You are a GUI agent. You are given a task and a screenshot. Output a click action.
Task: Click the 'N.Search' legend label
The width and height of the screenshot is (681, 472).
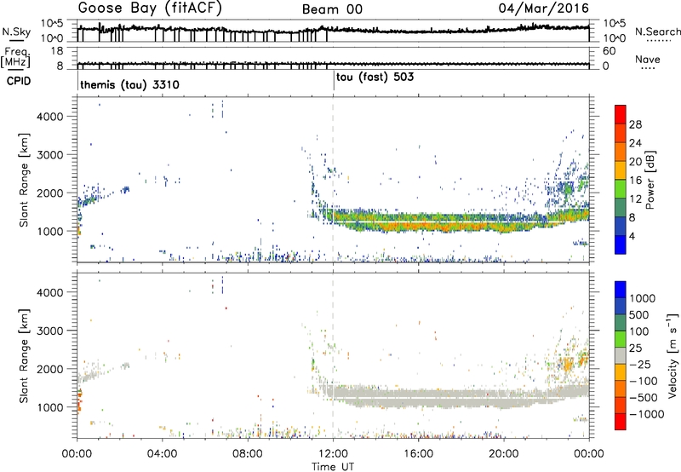click(x=657, y=32)
